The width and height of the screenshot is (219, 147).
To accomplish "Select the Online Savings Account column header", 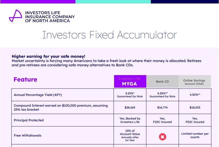I will (x=195, y=82).
